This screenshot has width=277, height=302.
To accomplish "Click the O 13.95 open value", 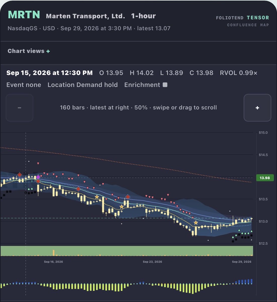I will pyautogui.click(x=111, y=73).
